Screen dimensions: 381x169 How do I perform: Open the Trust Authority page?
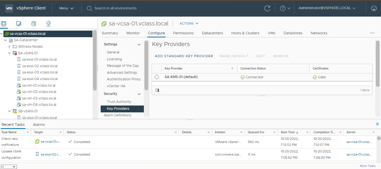[x=119, y=102]
